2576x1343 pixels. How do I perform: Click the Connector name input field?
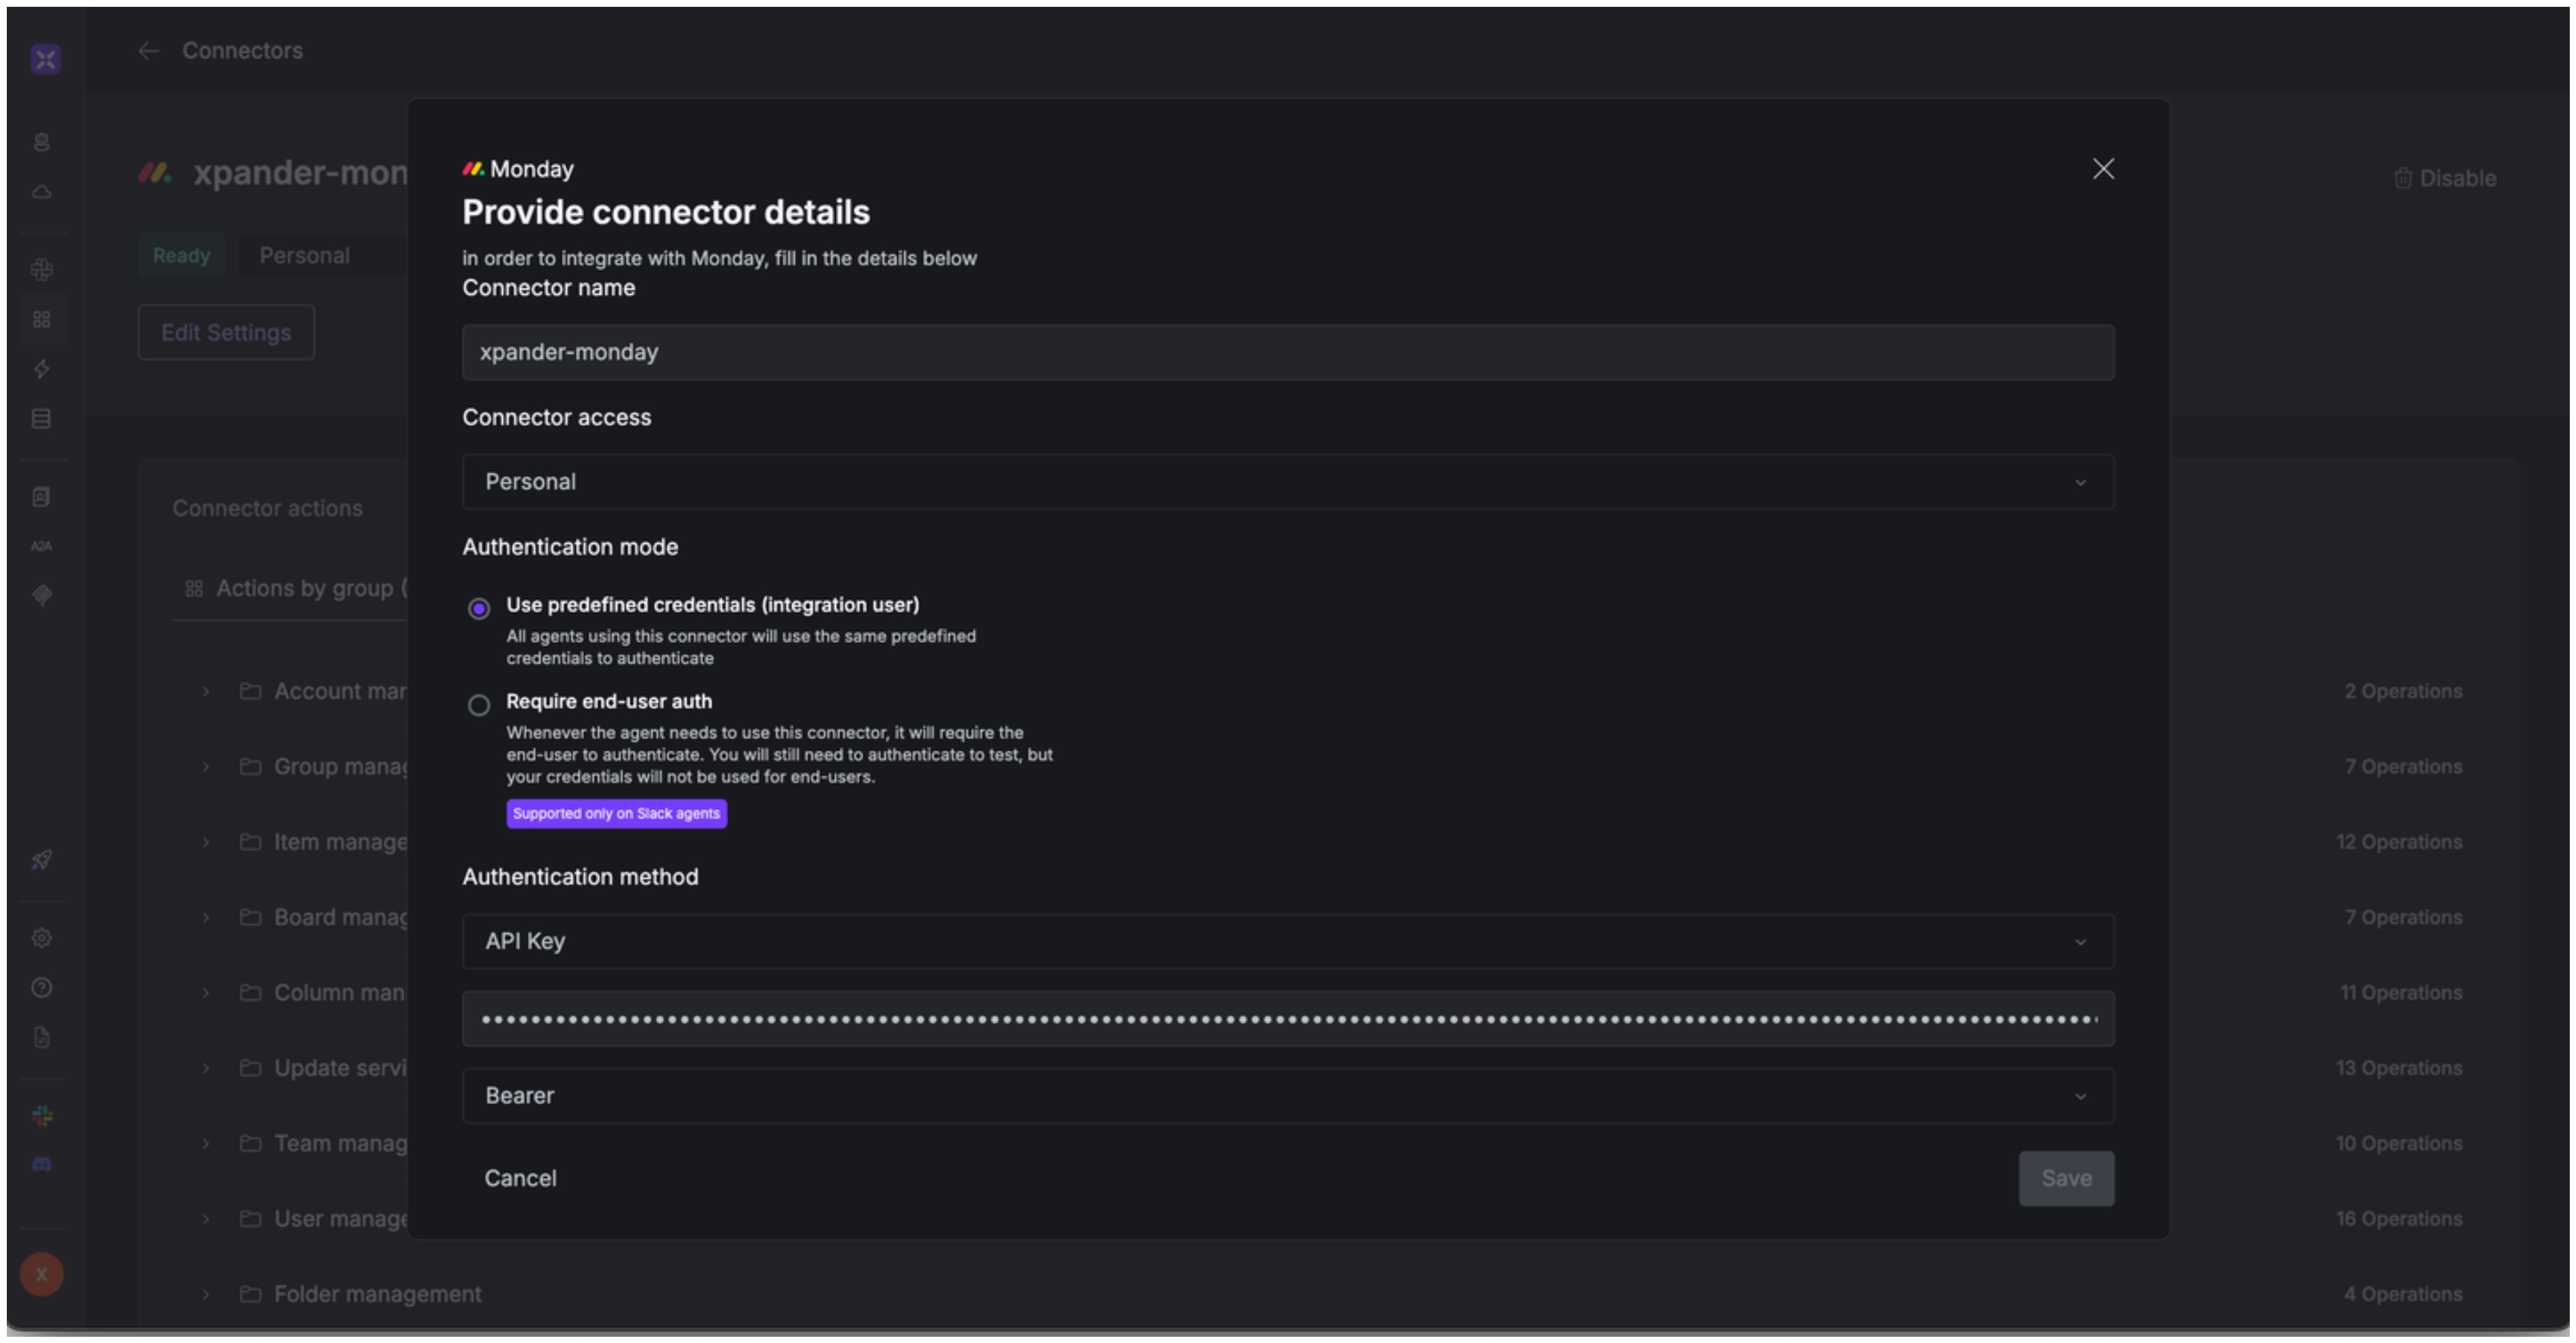tap(1287, 352)
